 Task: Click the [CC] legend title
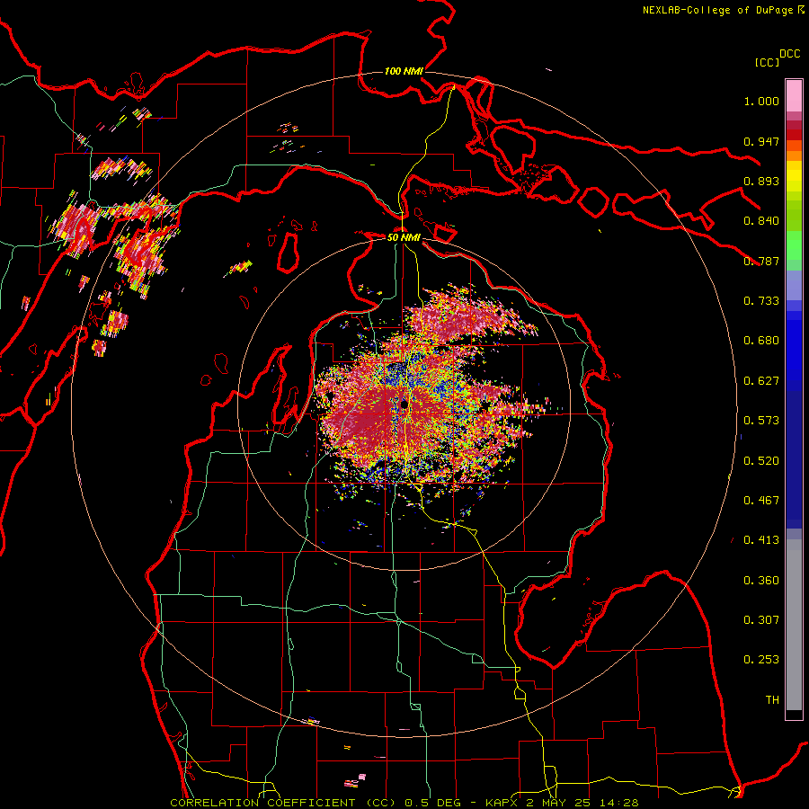click(767, 62)
